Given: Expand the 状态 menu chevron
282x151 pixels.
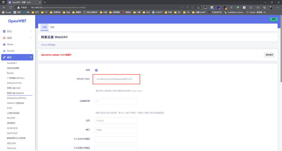Looking at the screenshot, I should click(31, 32).
